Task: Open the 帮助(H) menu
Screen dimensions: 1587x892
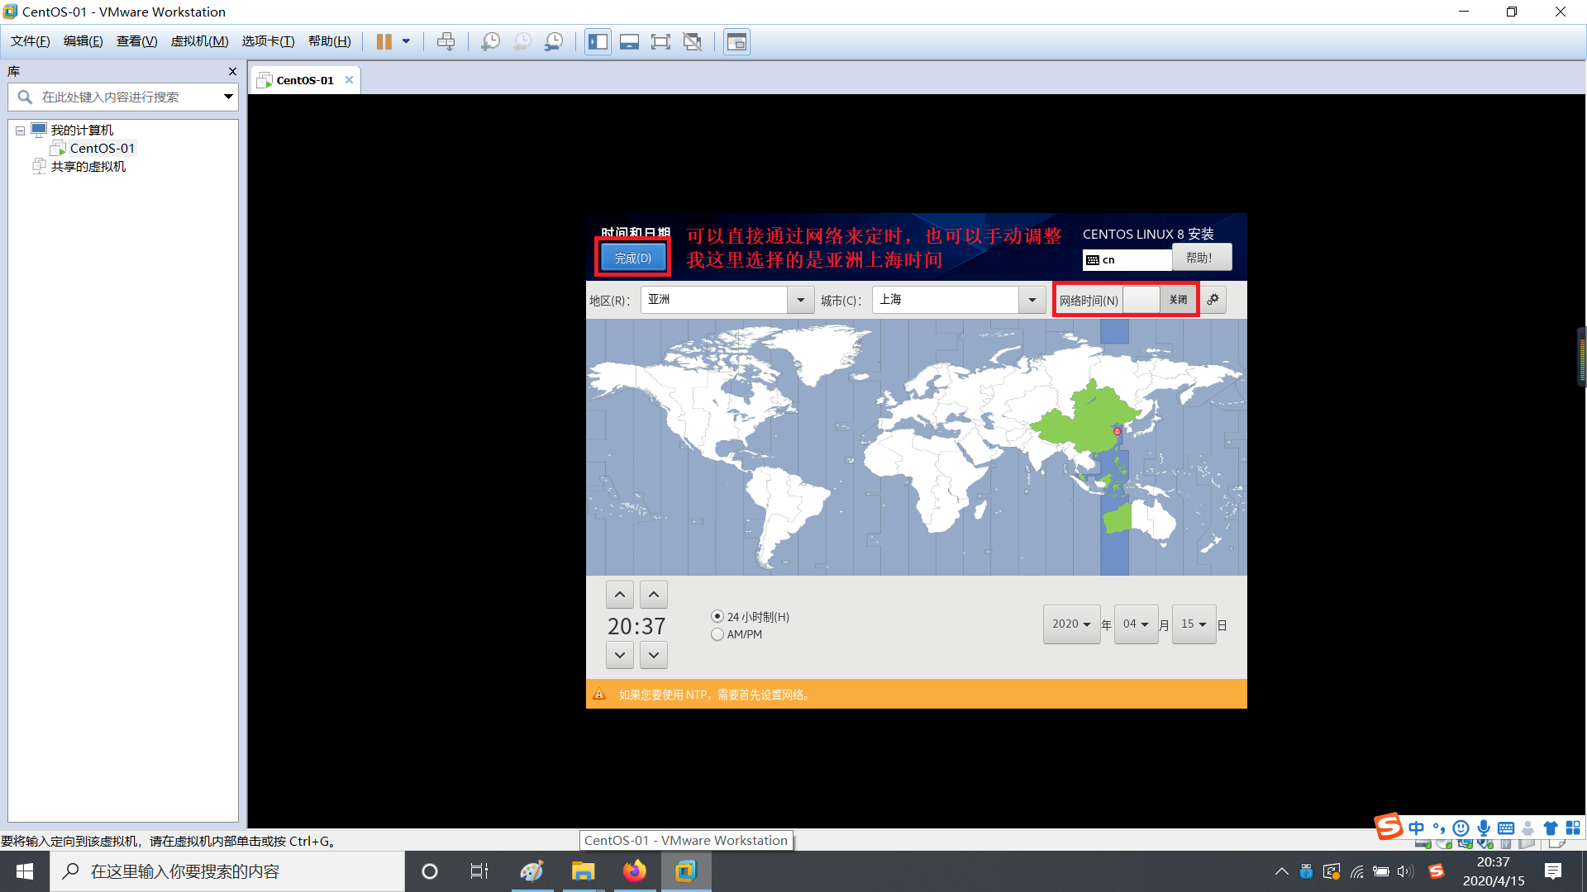Action: (x=330, y=41)
